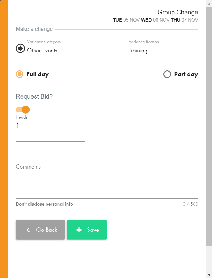Select the THU 07 NOV date
The width and height of the screenshot is (212, 278).
coord(184,20)
